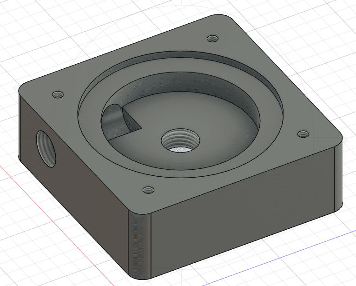Select the screw hole near the right rounded corner
The height and width of the screenshot is (286, 356).
point(303,134)
